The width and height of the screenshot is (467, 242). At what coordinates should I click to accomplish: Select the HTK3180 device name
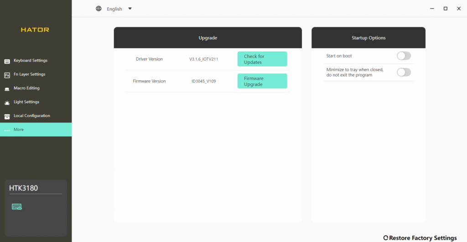(23, 187)
